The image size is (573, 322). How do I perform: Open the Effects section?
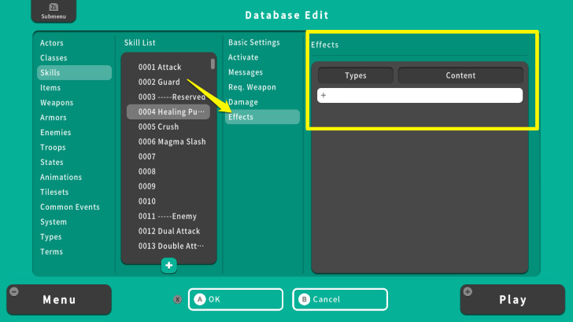pos(262,117)
